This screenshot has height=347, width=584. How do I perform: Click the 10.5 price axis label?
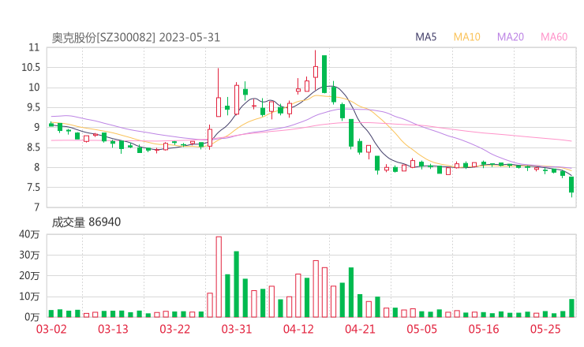(x=31, y=67)
